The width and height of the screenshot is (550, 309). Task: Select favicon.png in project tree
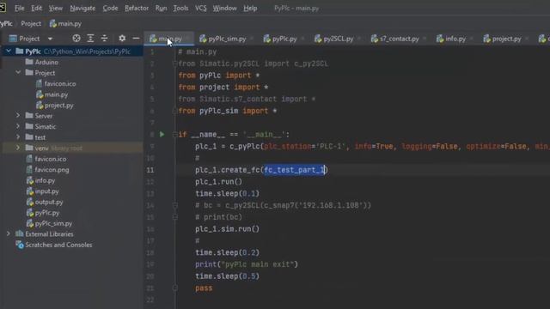(52, 170)
